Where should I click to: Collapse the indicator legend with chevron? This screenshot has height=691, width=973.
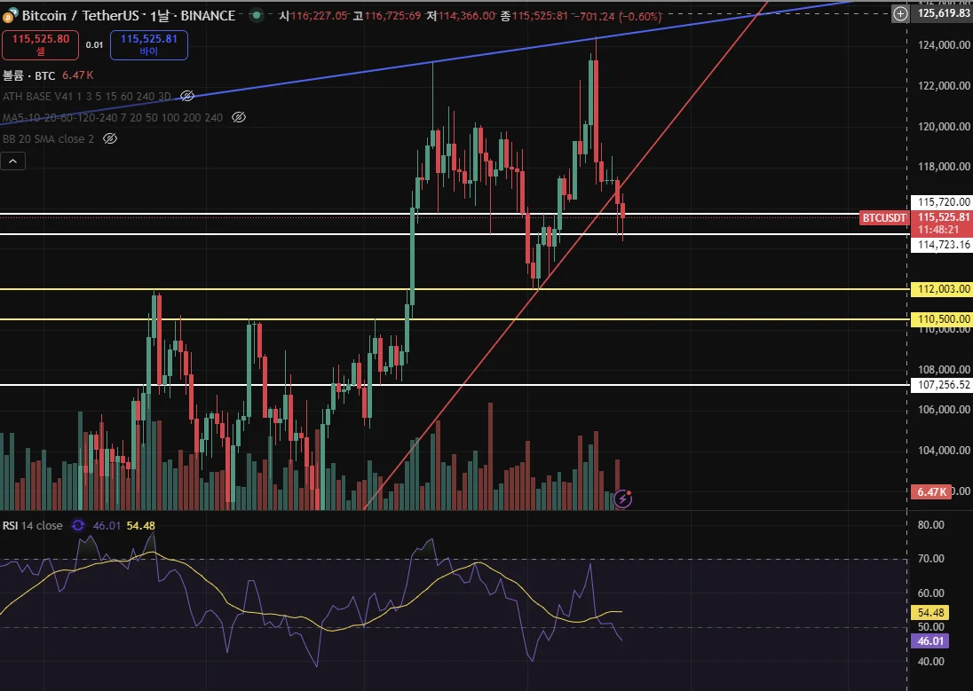coord(13,161)
